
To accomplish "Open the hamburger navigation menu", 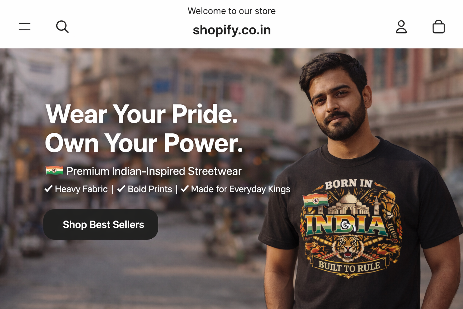I will tap(24, 26).
